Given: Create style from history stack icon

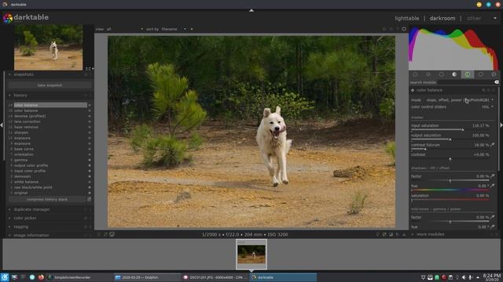Looking at the screenshot, I should pyautogui.click(x=89, y=199).
